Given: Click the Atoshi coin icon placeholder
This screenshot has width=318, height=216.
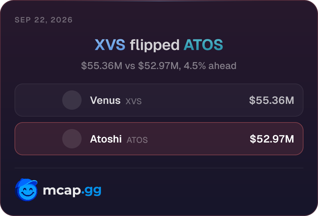Looking at the screenshot, I should click(x=72, y=139).
